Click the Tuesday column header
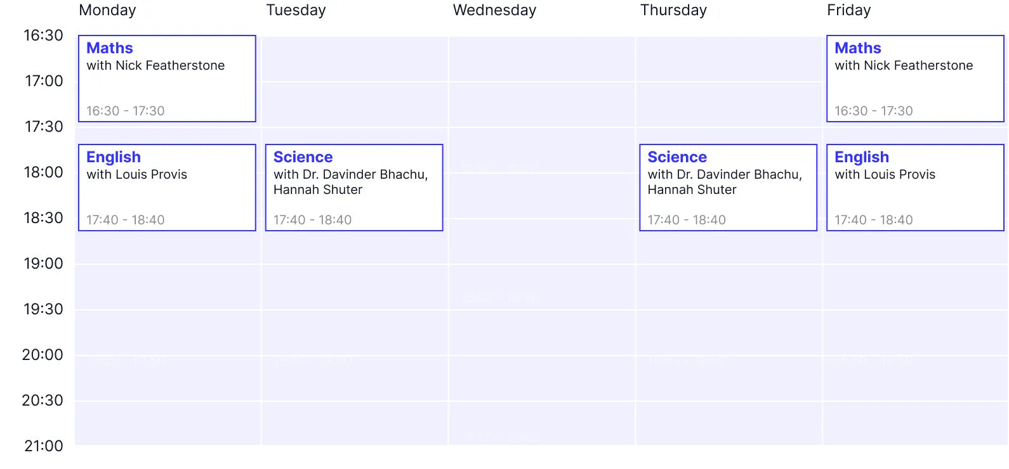Screen dimensions: 1009x469 (x=296, y=10)
